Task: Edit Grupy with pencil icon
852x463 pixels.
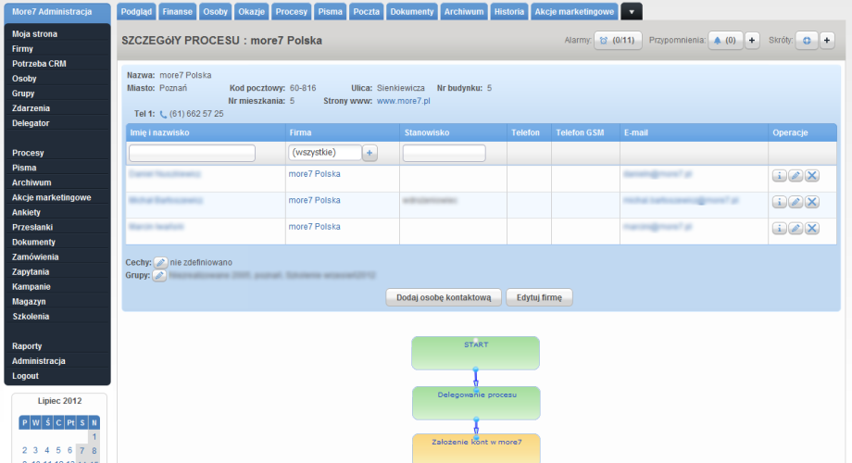Action: point(159,276)
